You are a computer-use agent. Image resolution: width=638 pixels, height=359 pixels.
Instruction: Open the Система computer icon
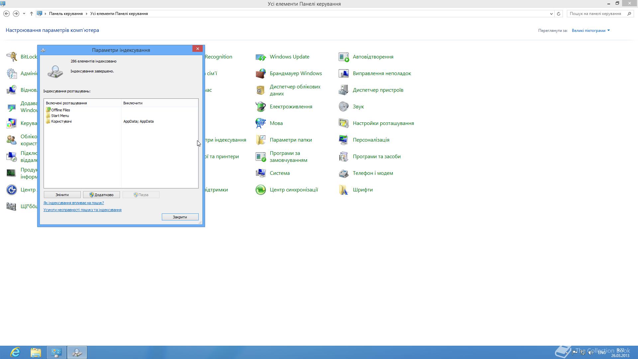tap(261, 173)
